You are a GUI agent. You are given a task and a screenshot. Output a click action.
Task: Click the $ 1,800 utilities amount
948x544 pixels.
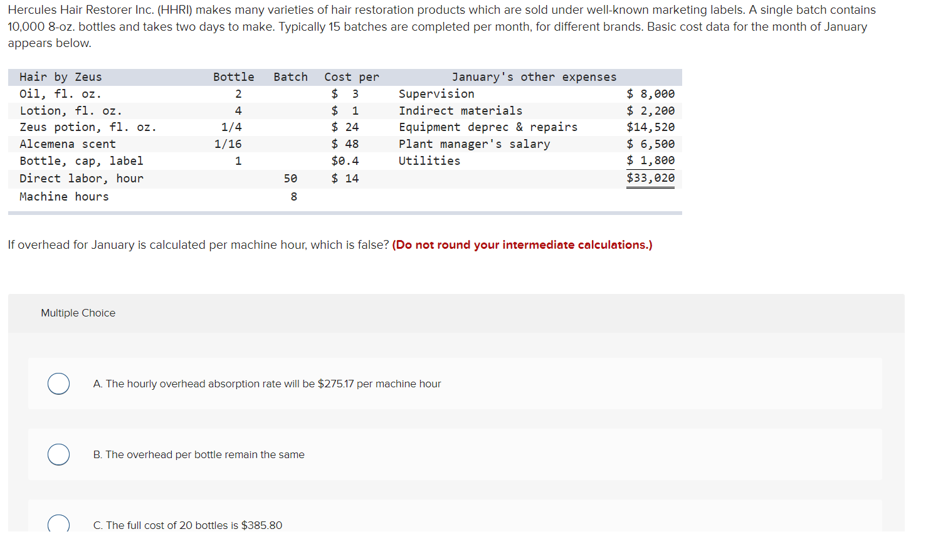pyautogui.click(x=651, y=160)
